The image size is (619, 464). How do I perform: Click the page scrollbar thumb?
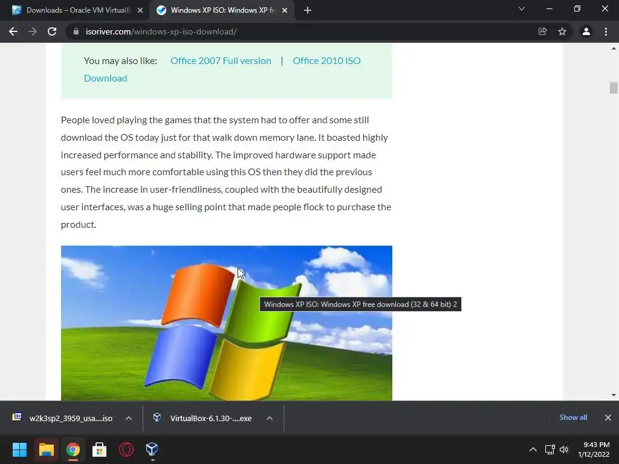(x=614, y=88)
